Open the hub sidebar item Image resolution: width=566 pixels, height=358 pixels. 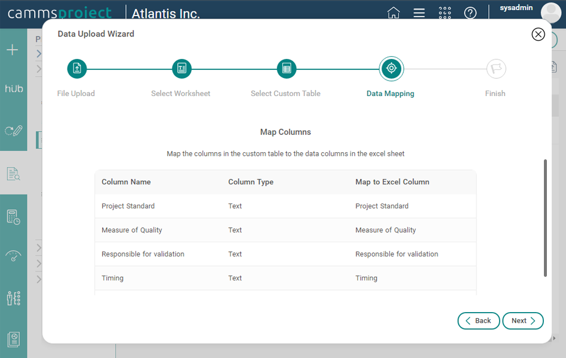(14, 89)
